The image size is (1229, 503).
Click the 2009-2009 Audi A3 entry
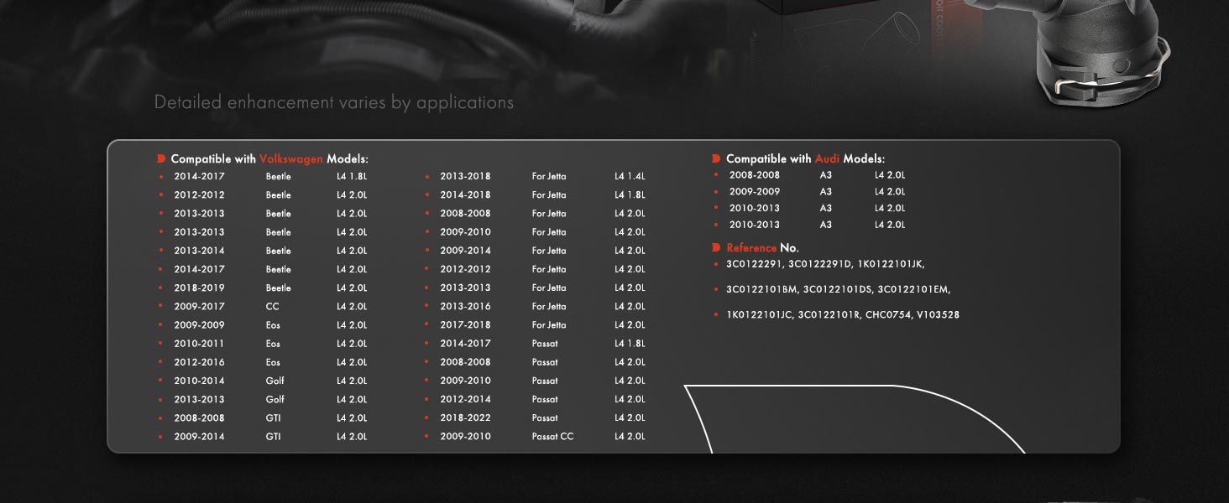click(x=810, y=192)
